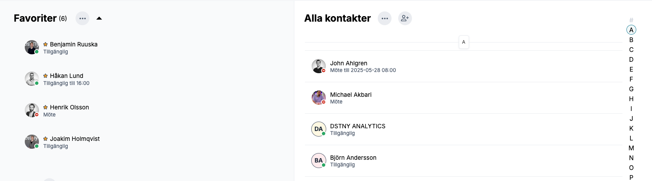Open Björn Andersson contact
The image size is (652, 181).
[x=353, y=158]
